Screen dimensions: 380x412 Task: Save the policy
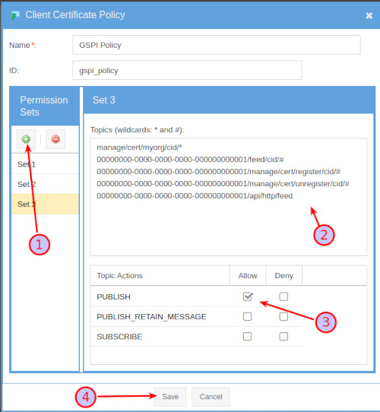(170, 397)
